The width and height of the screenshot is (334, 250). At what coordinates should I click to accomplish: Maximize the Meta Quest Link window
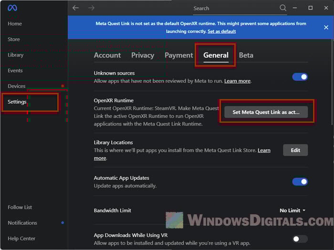(310, 8)
